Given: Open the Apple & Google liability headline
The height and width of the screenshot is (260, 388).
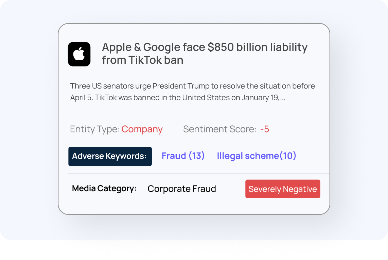Looking at the screenshot, I should tap(205, 53).
